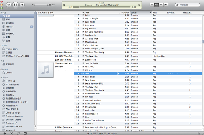Toggle sort direction arrow on 演出者 column
Image resolution: width=204 pixels, height=135 pixels.
tap(150, 13)
